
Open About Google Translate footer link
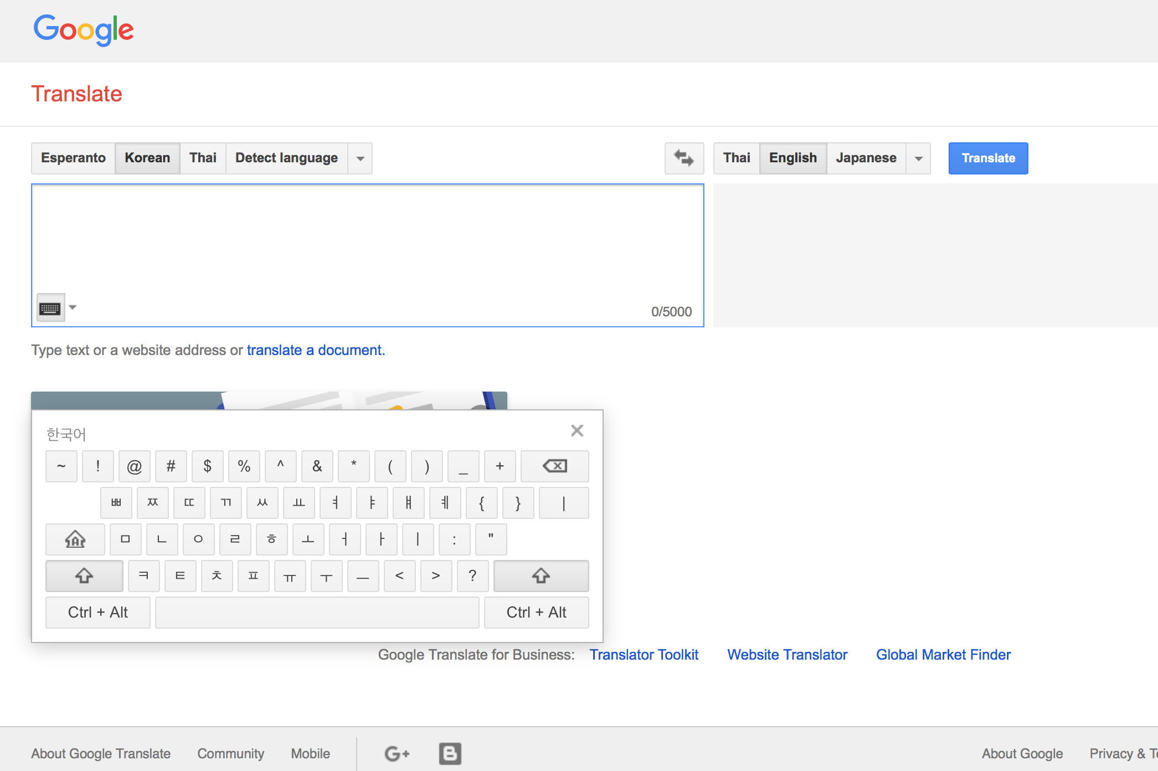101,753
